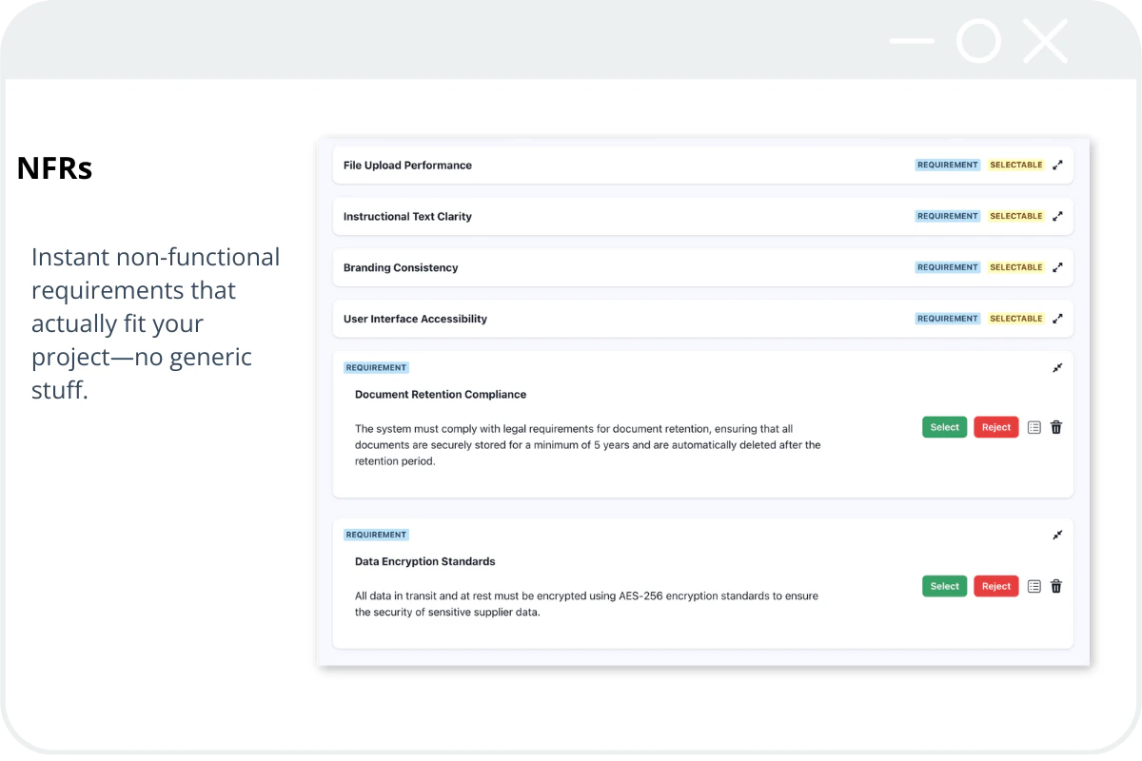Expand the Branding Consistency card
The image size is (1142, 761).
(1057, 267)
